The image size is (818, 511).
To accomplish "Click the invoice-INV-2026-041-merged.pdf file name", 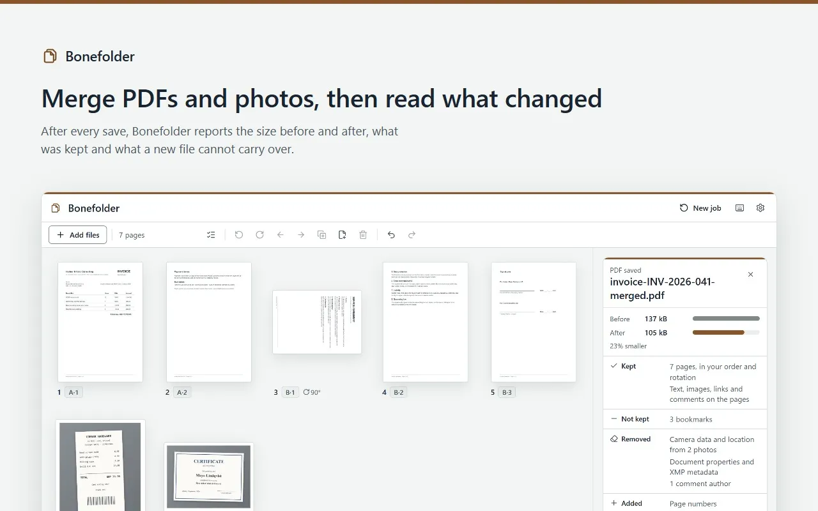I will point(662,289).
